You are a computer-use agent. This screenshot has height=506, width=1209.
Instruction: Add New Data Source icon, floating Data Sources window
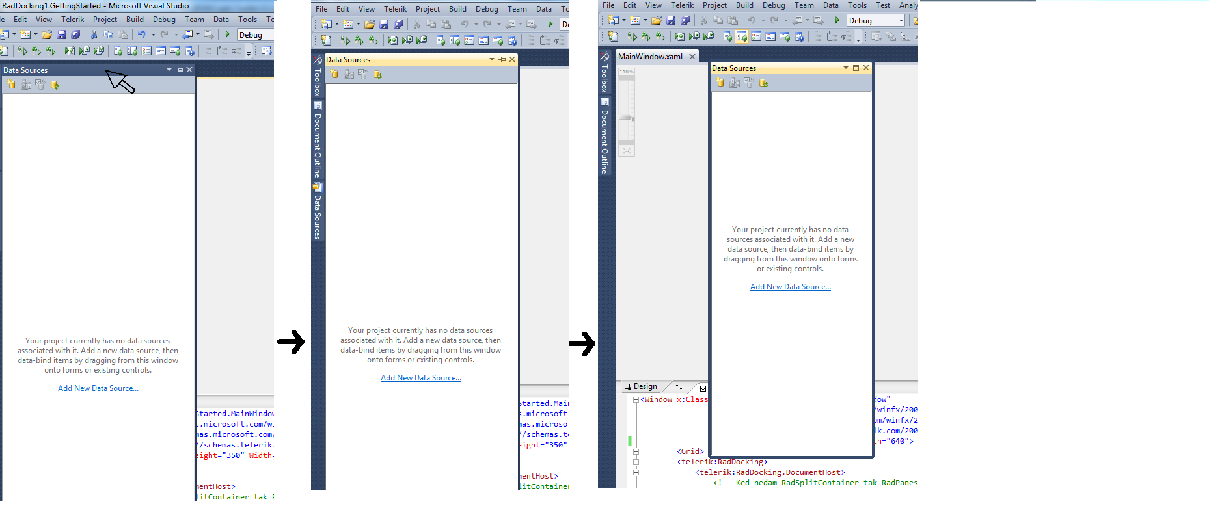coord(720,83)
